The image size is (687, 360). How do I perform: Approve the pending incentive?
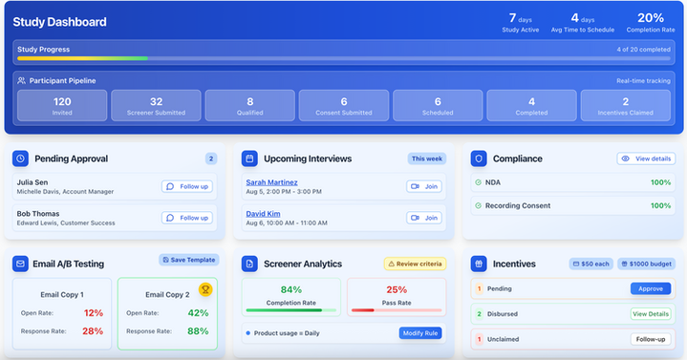[651, 288]
